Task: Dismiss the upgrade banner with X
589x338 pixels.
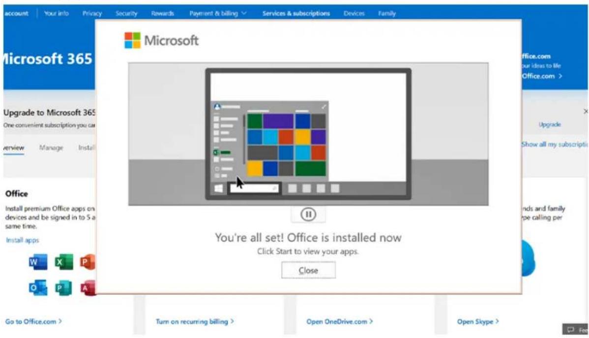Action: pos(585,111)
